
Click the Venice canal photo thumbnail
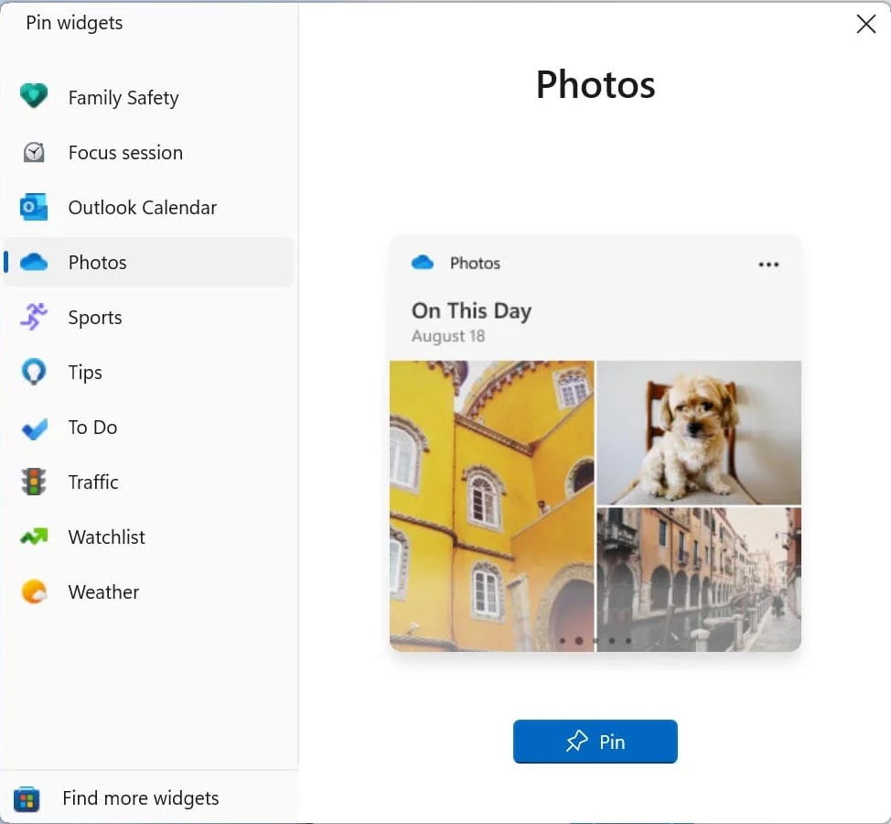(x=699, y=580)
